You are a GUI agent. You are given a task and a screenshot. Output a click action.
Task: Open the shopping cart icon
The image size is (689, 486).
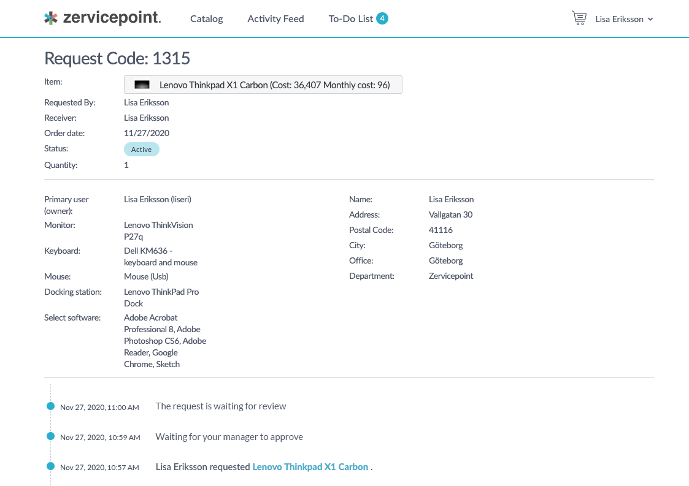579,18
